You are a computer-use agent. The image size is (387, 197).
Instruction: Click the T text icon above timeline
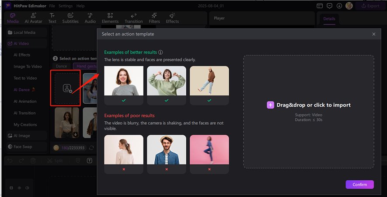click(x=90, y=161)
